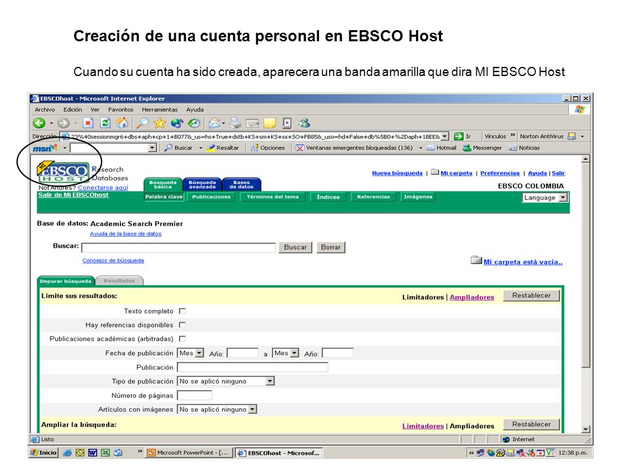Expand the address bar dropdown arrow
Image resolution: width=629 pixels, height=472 pixels.
pyautogui.click(x=444, y=136)
